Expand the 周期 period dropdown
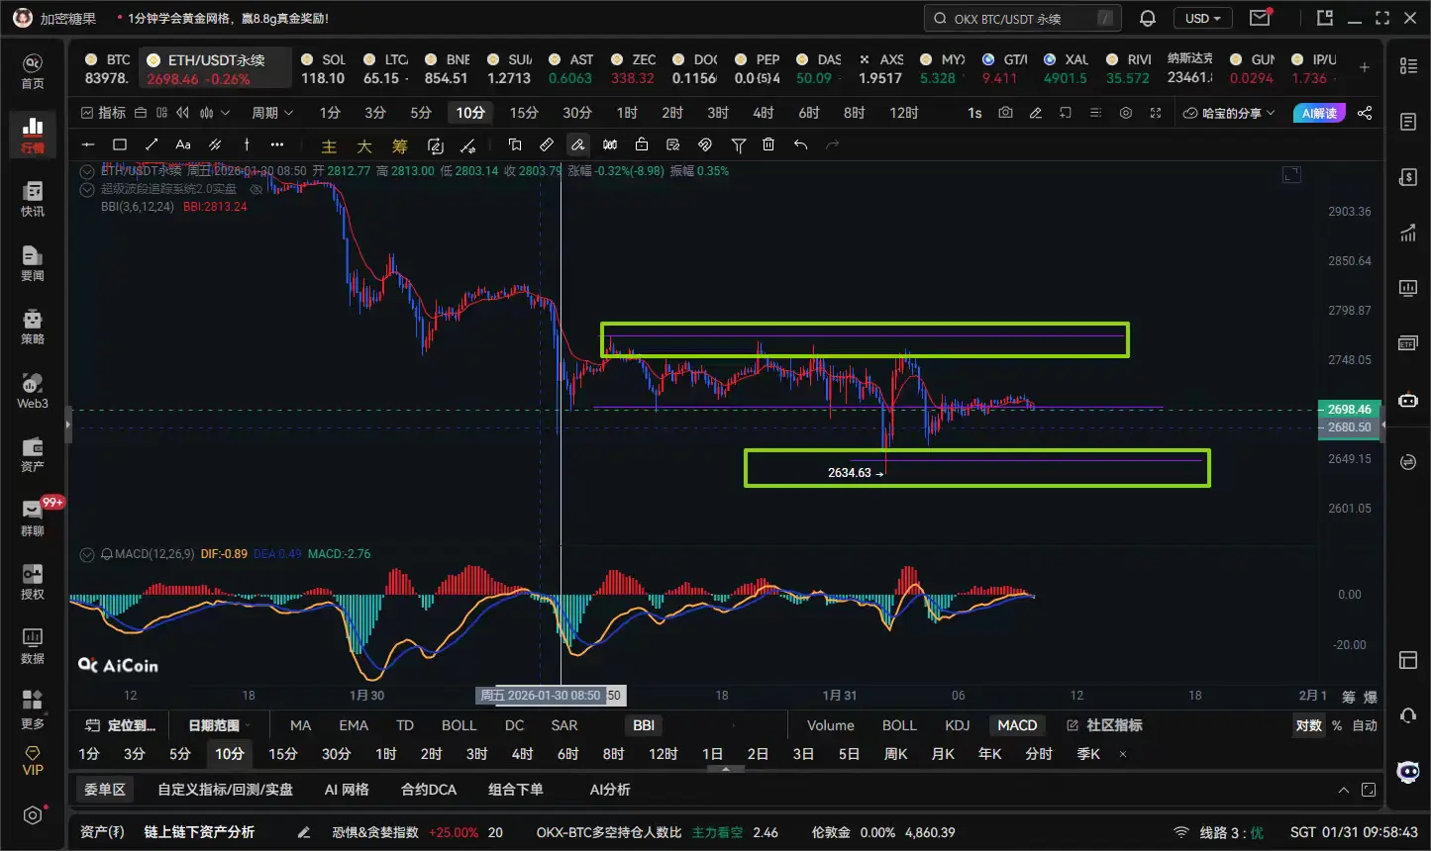 [272, 113]
